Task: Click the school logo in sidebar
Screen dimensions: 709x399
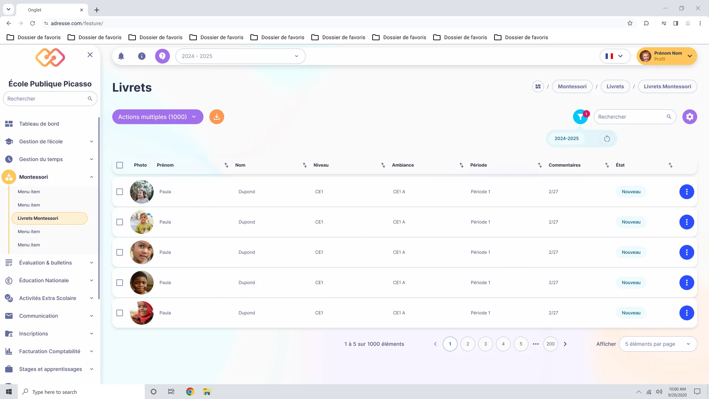Action: (x=50, y=57)
